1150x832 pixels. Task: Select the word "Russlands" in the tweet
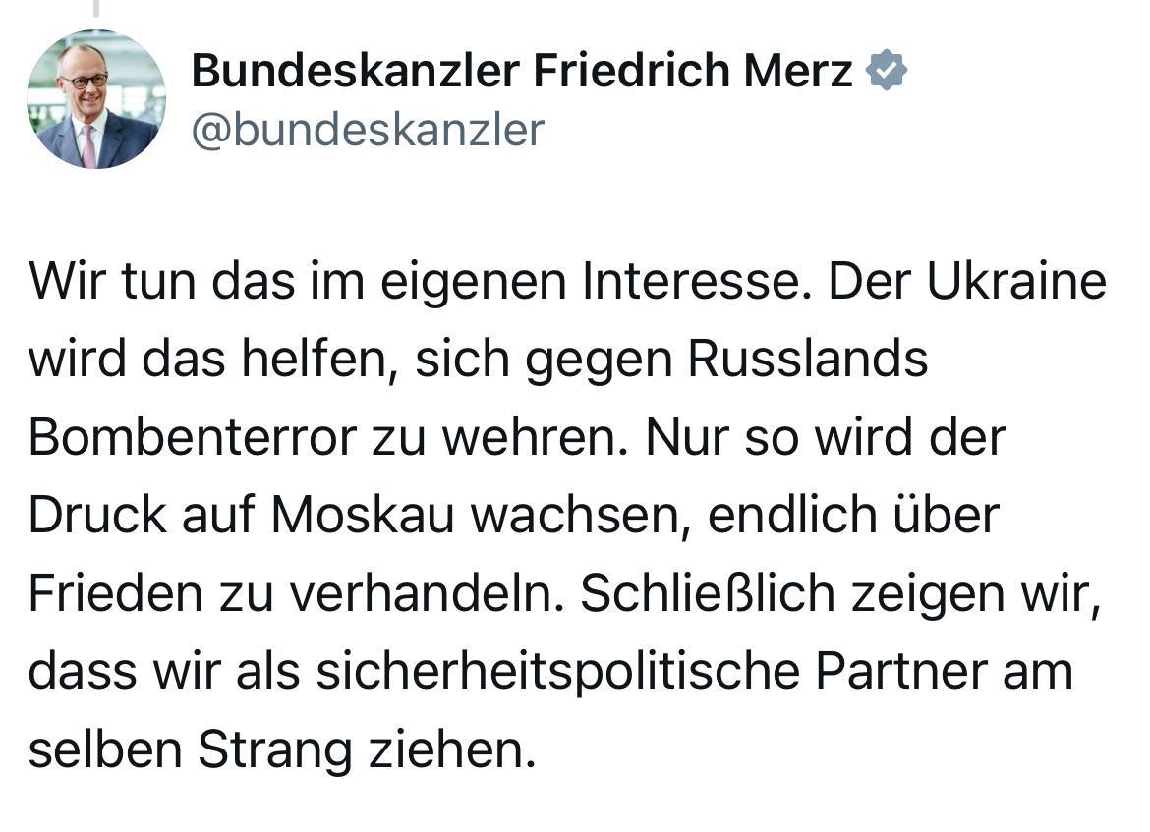coord(808,360)
